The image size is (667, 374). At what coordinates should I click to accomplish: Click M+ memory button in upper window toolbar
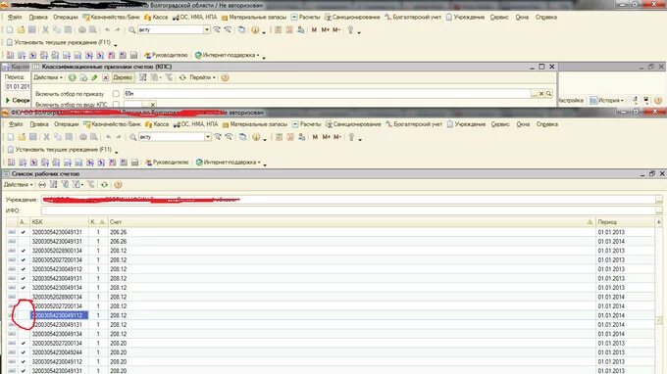pos(326,29)
